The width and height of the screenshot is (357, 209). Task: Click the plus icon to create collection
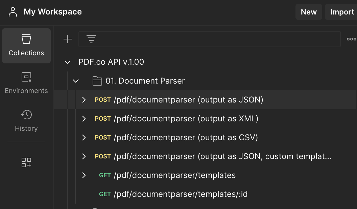pos(68,39)
